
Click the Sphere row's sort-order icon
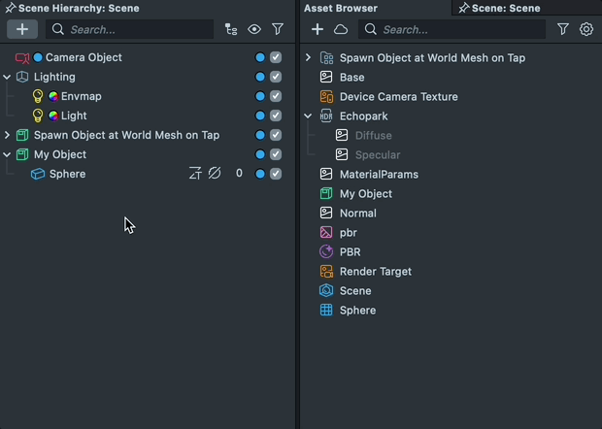194,174
